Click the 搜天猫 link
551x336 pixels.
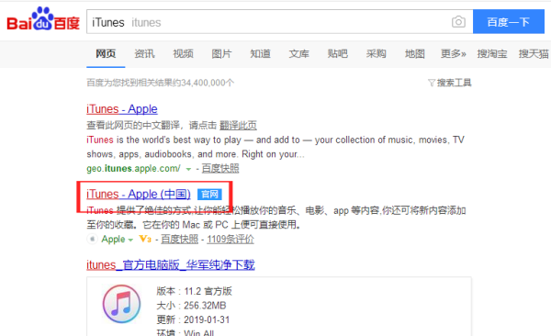[x=534, y=54]
